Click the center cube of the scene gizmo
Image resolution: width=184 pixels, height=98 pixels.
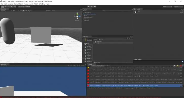(77, 16)
